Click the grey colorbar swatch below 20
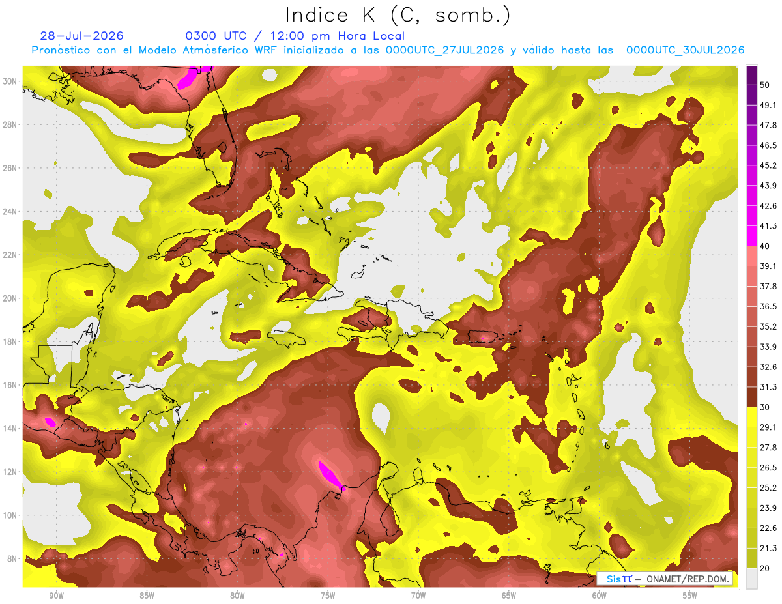782x604 pixels. coord(751,578)
